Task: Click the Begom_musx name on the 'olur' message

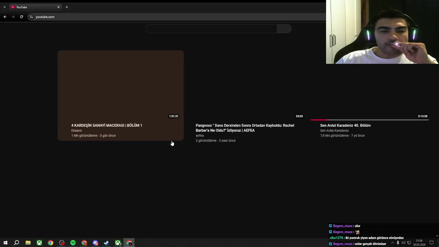Action: (x=343, y=226)
